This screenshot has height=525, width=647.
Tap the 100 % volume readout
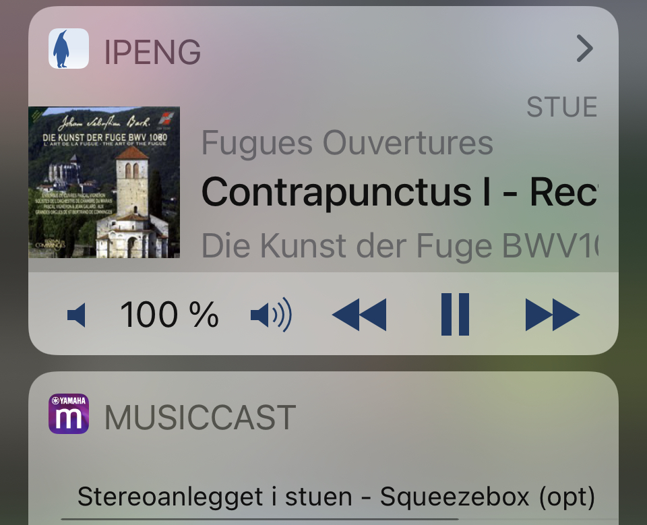pyautogui.click(x=169, y=315)
